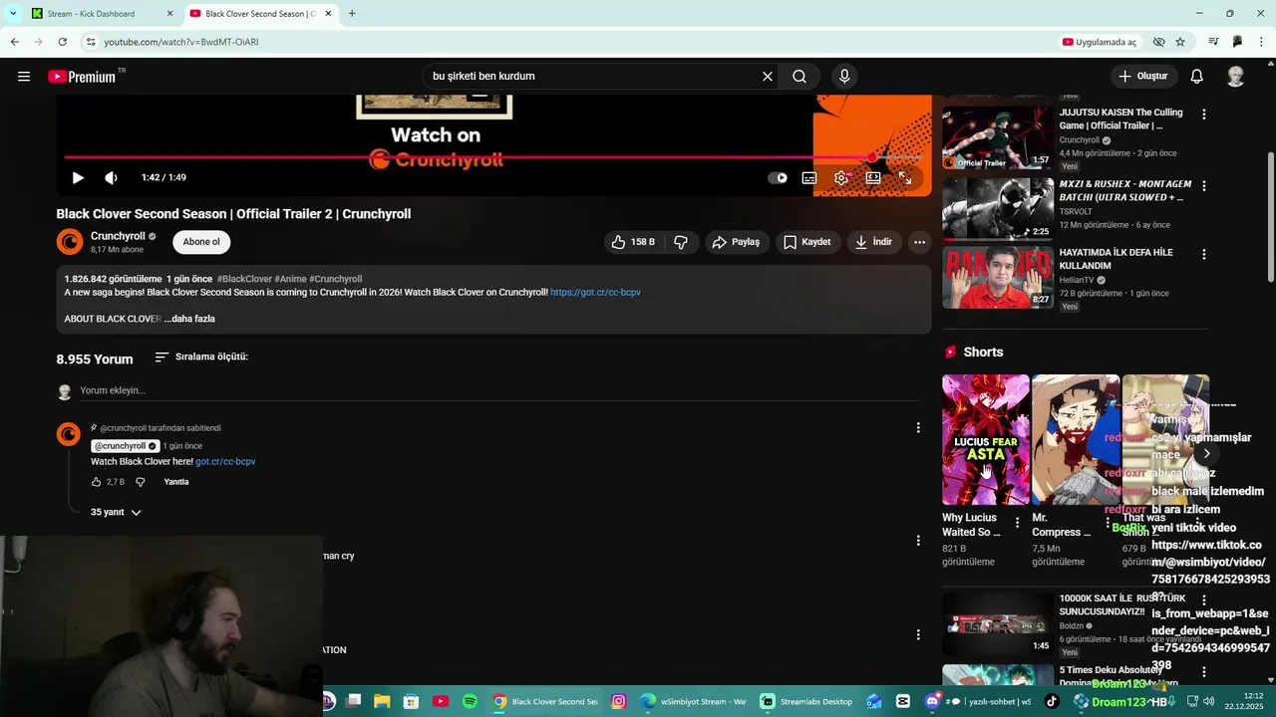Open the got.cr/cc-bcpv description link
This screenshot has width=1276, height=717.
pos(595,293)
